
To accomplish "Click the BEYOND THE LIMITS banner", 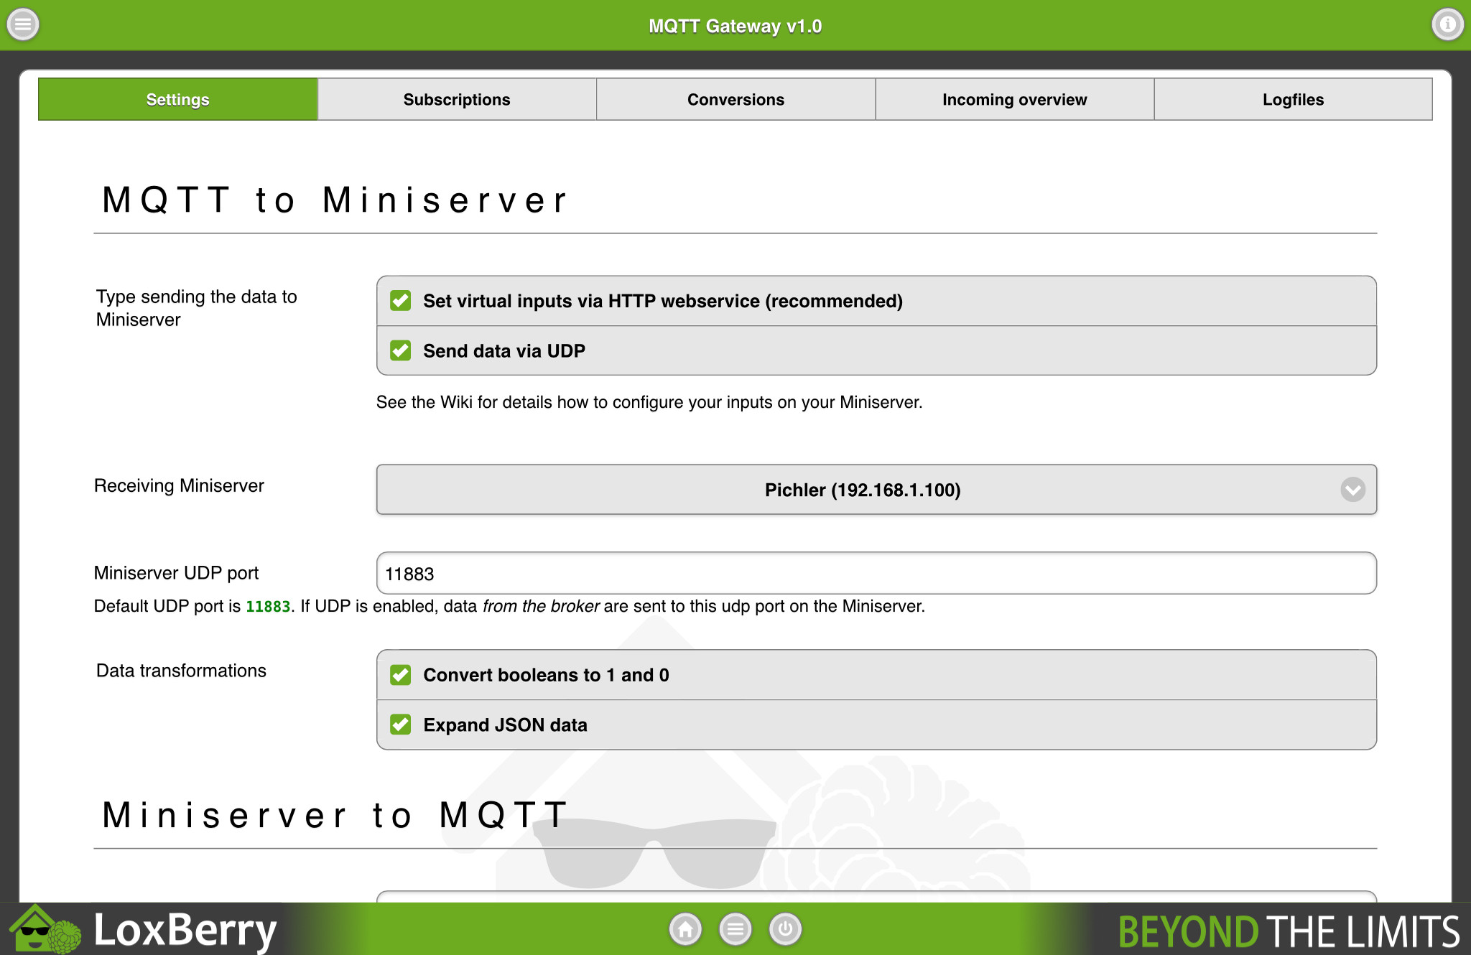I will click(1289, 931).
